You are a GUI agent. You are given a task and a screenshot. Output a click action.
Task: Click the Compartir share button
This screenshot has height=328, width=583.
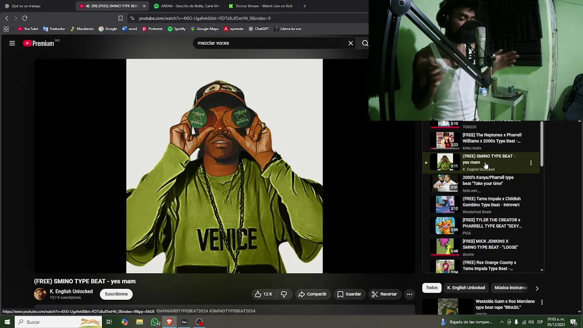click(312, 294)
